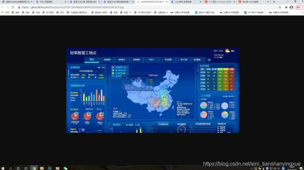Close the 写文章-CSDN博客 tab

(268, 2)
